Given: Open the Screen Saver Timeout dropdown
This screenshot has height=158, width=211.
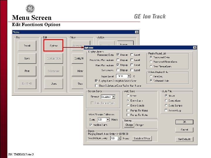Looking at the screenshot, I should tap(113, 97).
